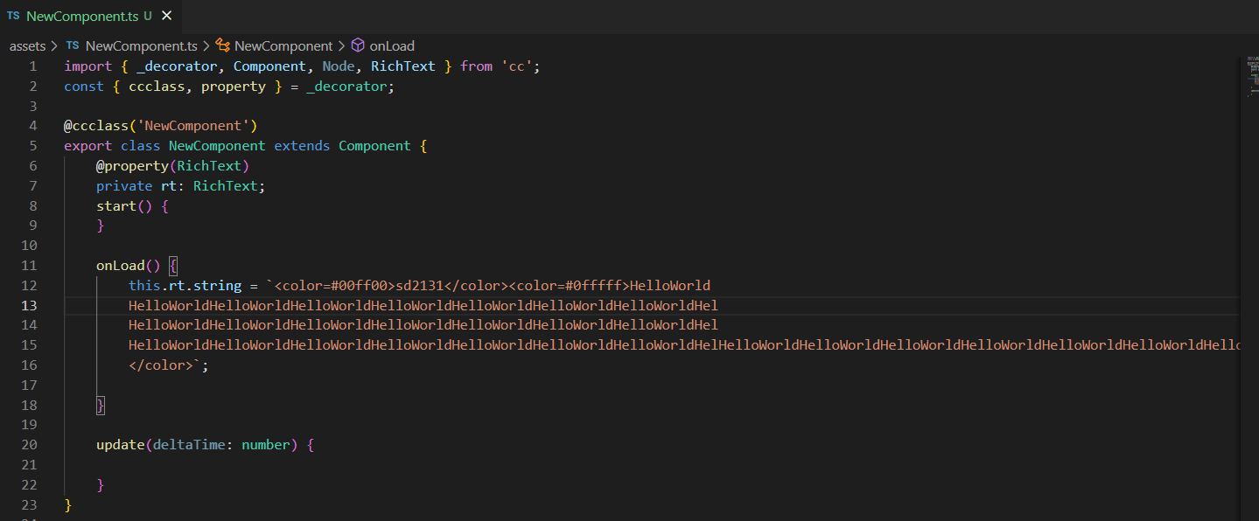
Task: Click the TS icon in the breadcrumb bar
Action: click(73, 45)
